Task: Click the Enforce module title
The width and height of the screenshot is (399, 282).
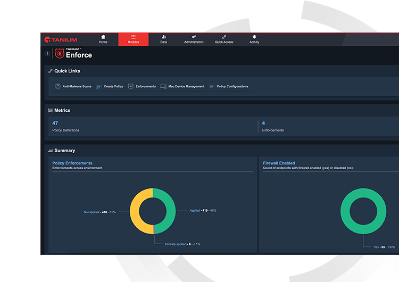Action: (x=79, y=55)
